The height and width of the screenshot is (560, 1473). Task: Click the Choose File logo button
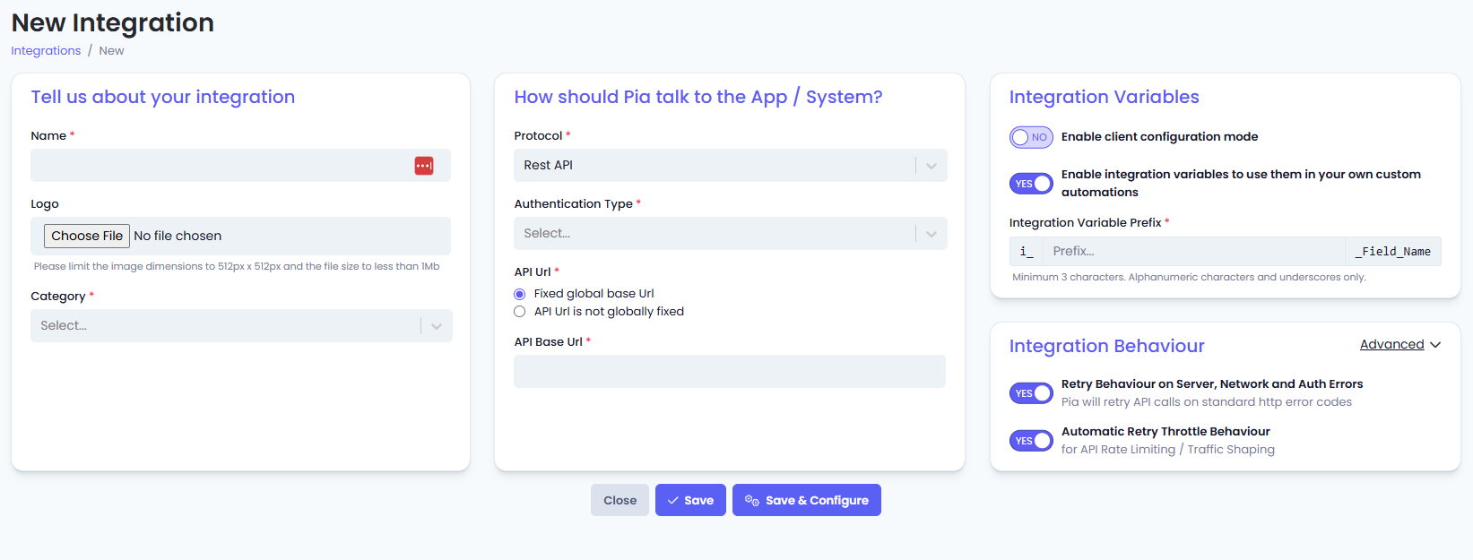coord(87,236)
